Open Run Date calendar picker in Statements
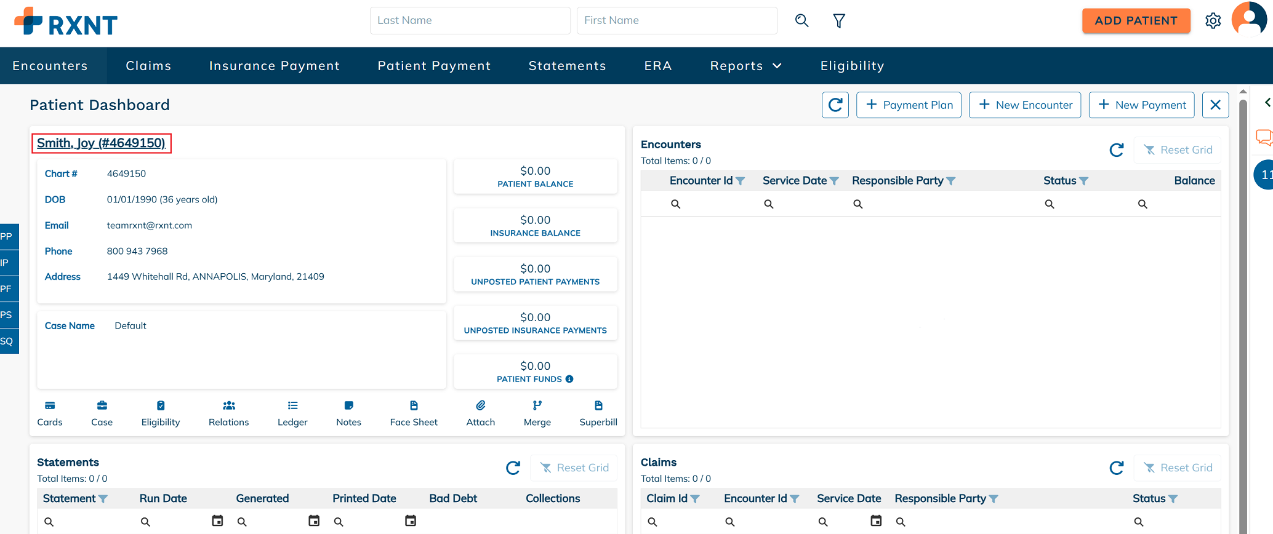The height and width of the screenshot is (534, 1273). (217, 521)
